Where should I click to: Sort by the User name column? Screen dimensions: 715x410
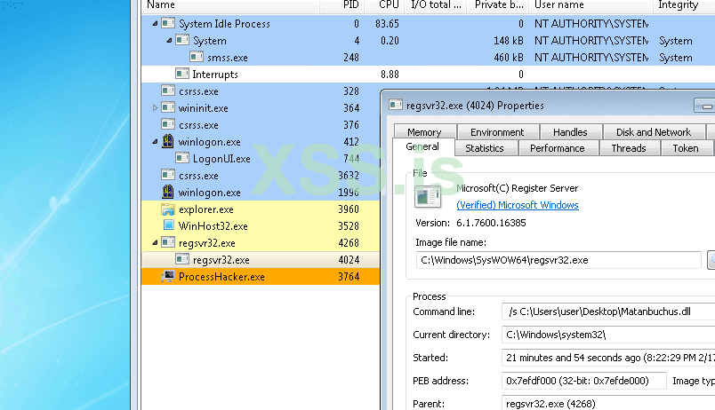[590, 5]
